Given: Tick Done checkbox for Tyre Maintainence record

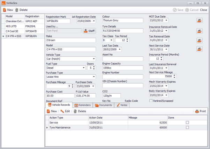Looking at the screenshot, I should click(187, 127).
